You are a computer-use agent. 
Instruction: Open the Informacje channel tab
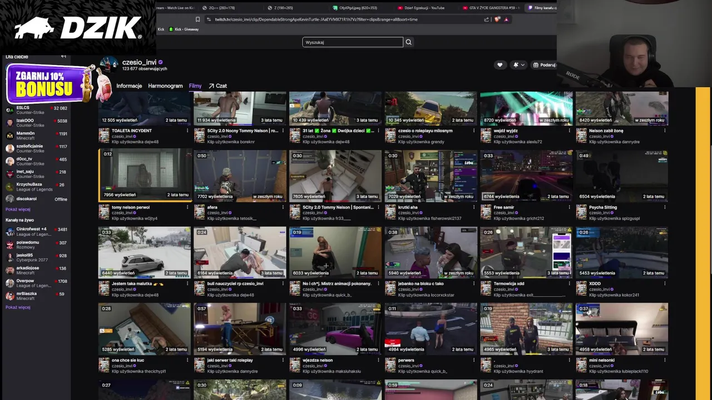(129, 86)
